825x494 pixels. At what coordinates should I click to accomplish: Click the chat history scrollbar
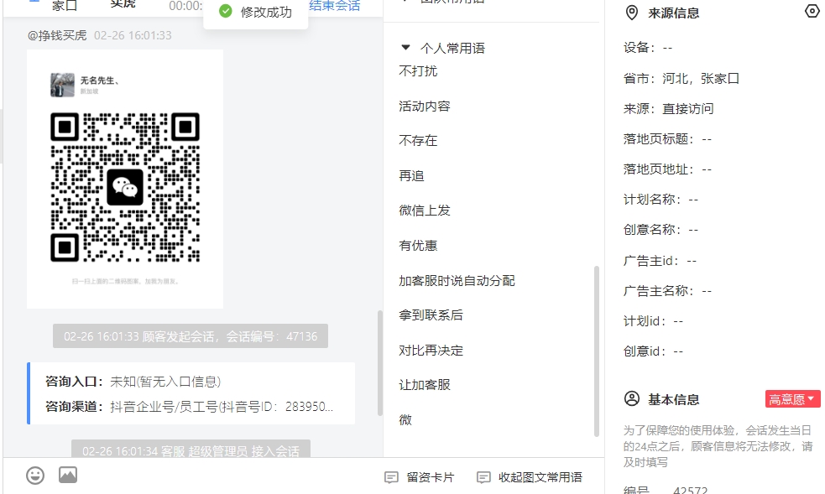tap(380, 363)
